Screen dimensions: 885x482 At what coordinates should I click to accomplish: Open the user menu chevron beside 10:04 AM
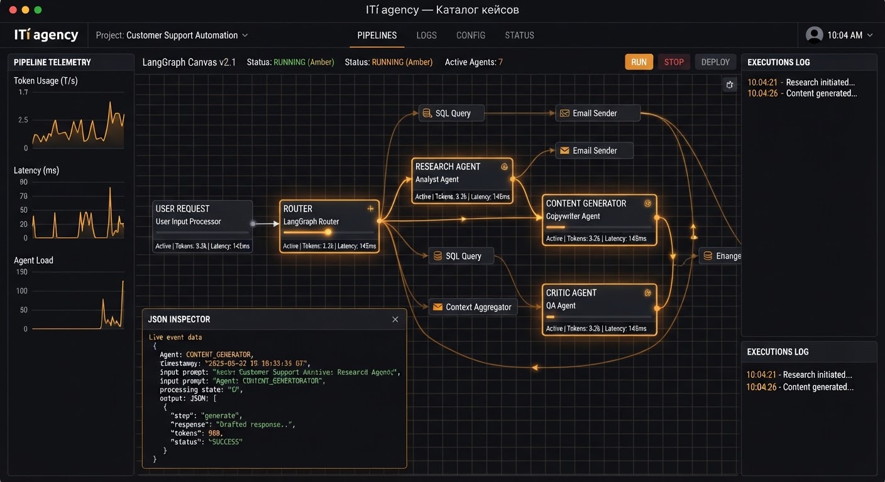[x=870, y=36]
